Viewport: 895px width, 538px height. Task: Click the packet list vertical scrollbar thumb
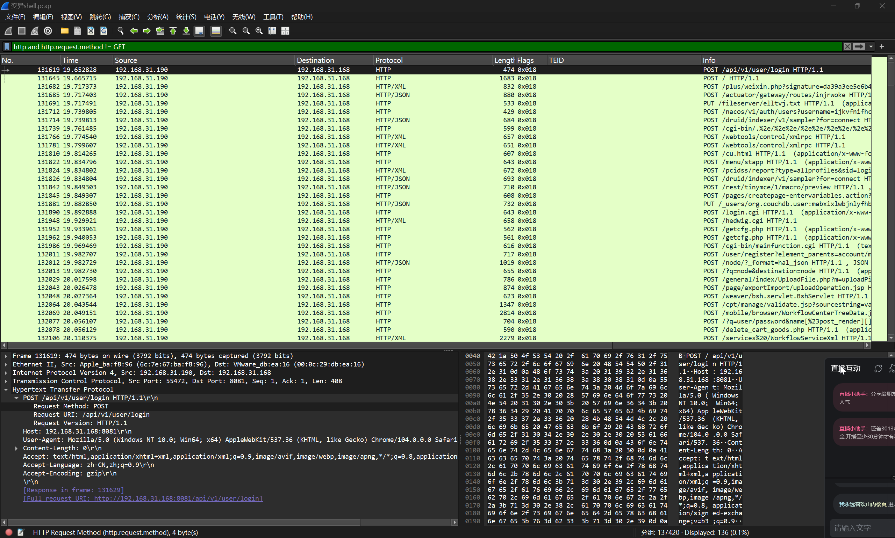click(x=891, y=74)
